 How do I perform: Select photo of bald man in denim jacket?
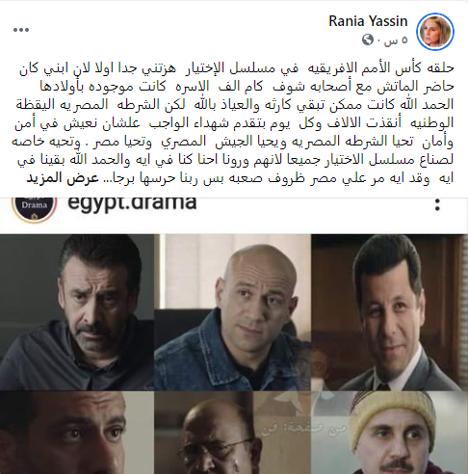232,312
